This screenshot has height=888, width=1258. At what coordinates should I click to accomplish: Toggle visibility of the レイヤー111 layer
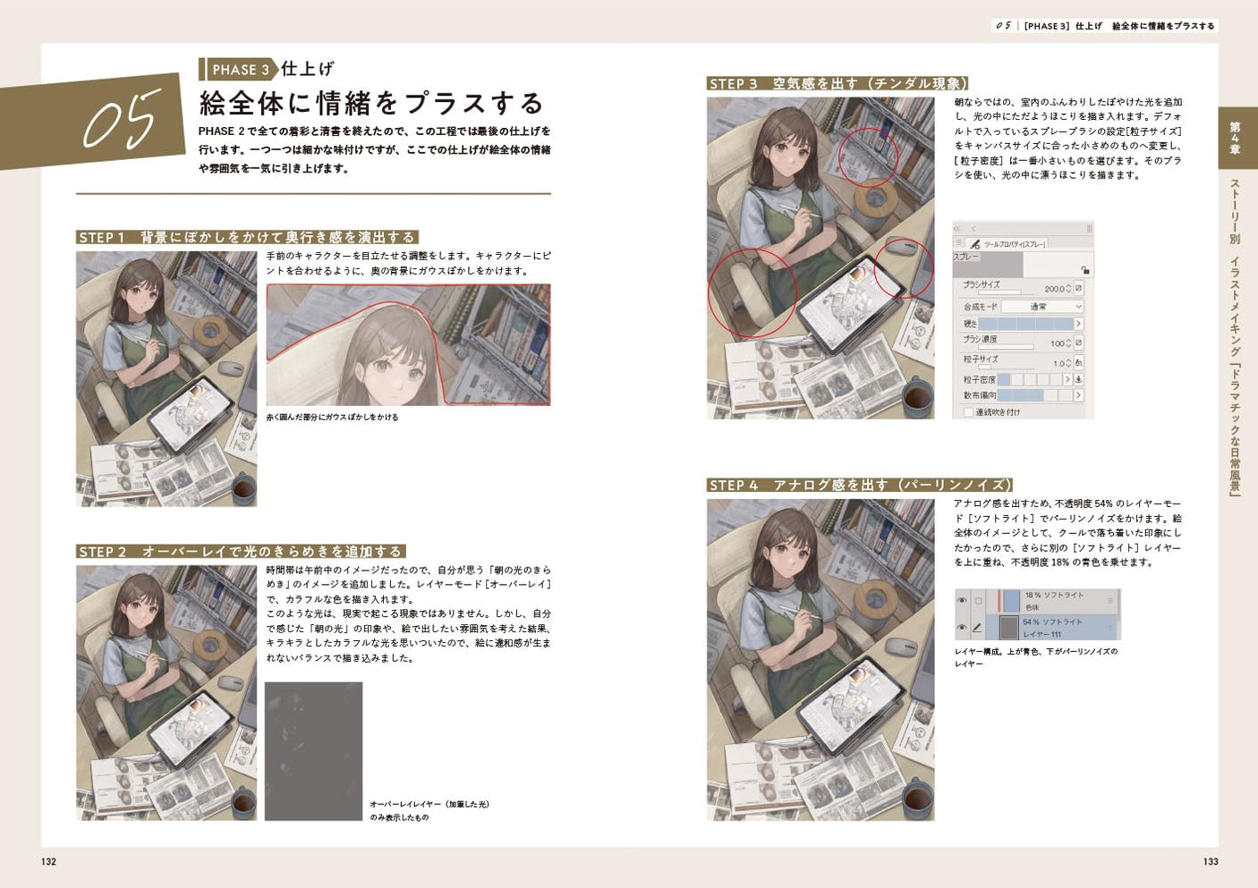tap(961, 627)
